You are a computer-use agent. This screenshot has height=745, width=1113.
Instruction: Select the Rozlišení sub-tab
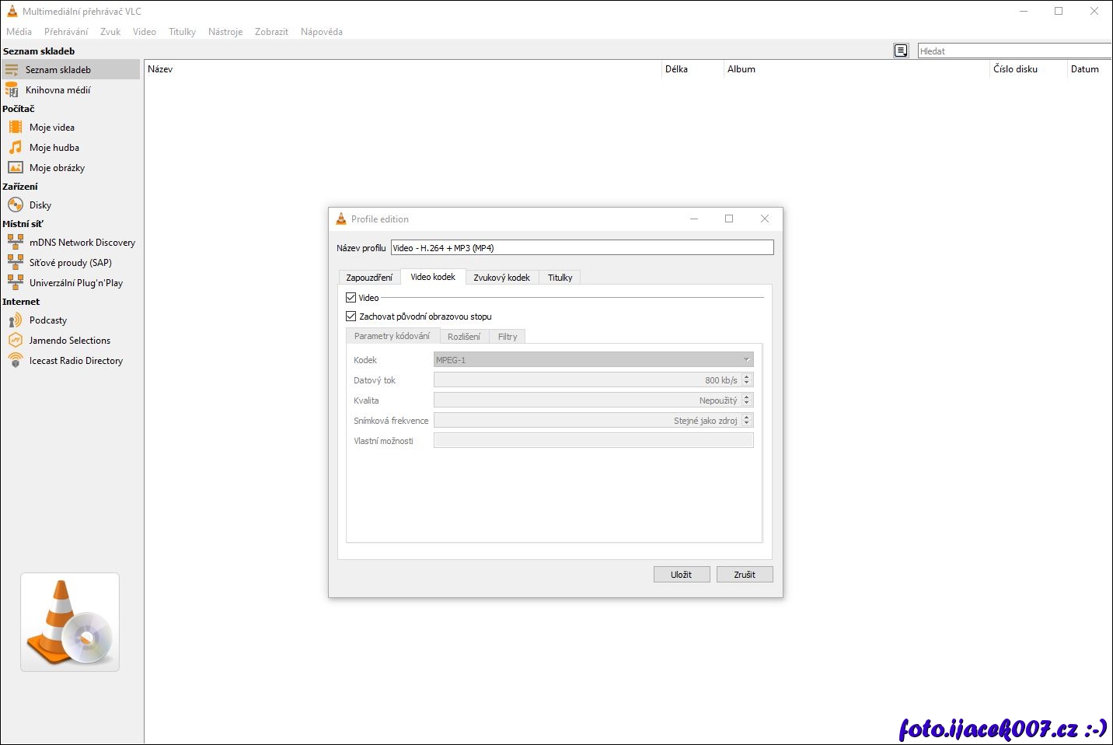tap(464, 337)
